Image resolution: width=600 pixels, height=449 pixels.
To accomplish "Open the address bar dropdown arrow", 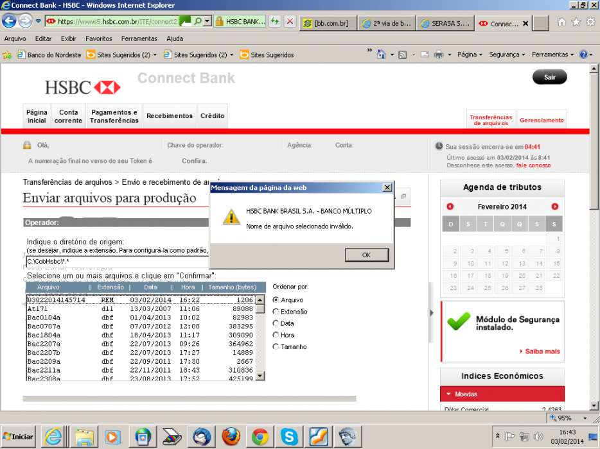I will pyautogui.click(x=207, y=21).
